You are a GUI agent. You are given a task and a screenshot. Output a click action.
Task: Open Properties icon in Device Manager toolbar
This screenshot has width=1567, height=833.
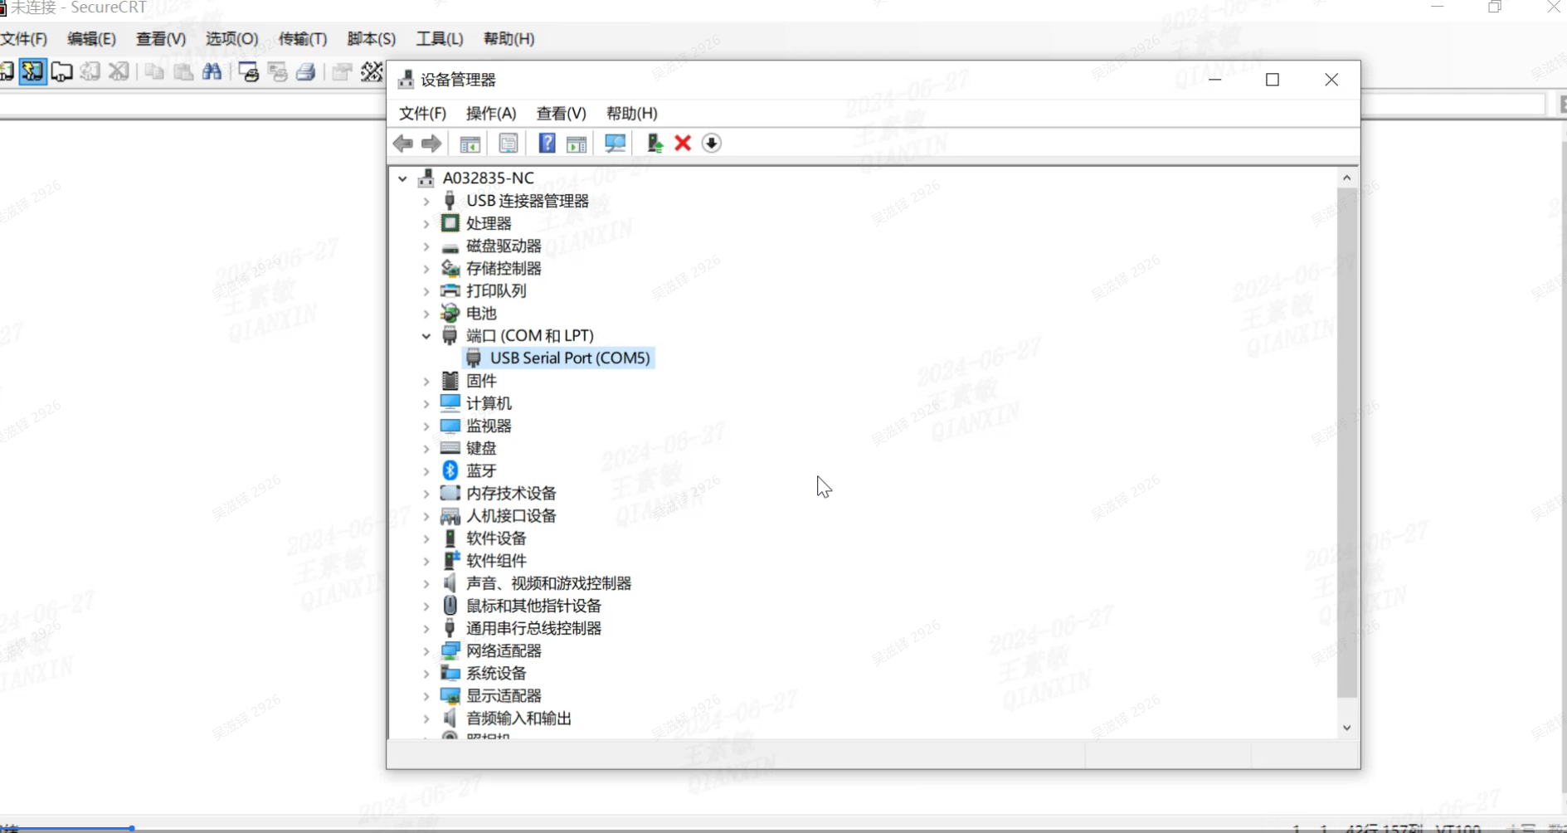point(509,144)
